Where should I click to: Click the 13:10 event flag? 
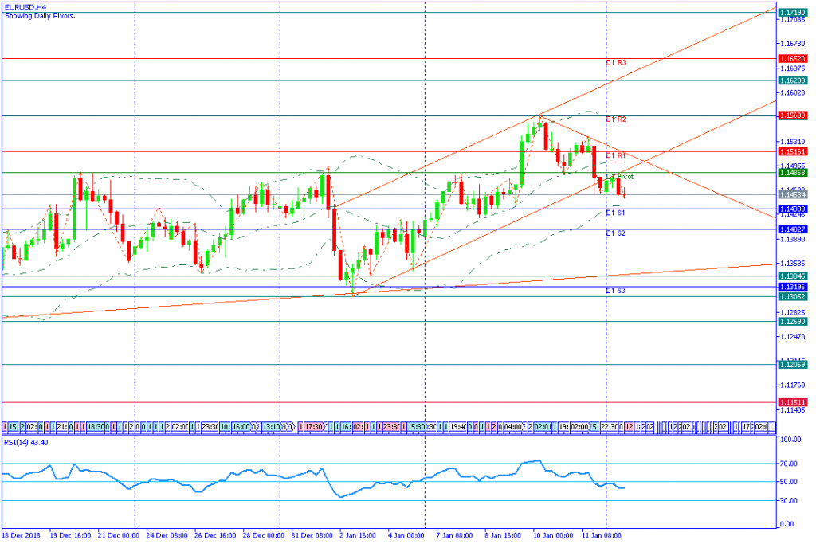click(x=271, y=427)
